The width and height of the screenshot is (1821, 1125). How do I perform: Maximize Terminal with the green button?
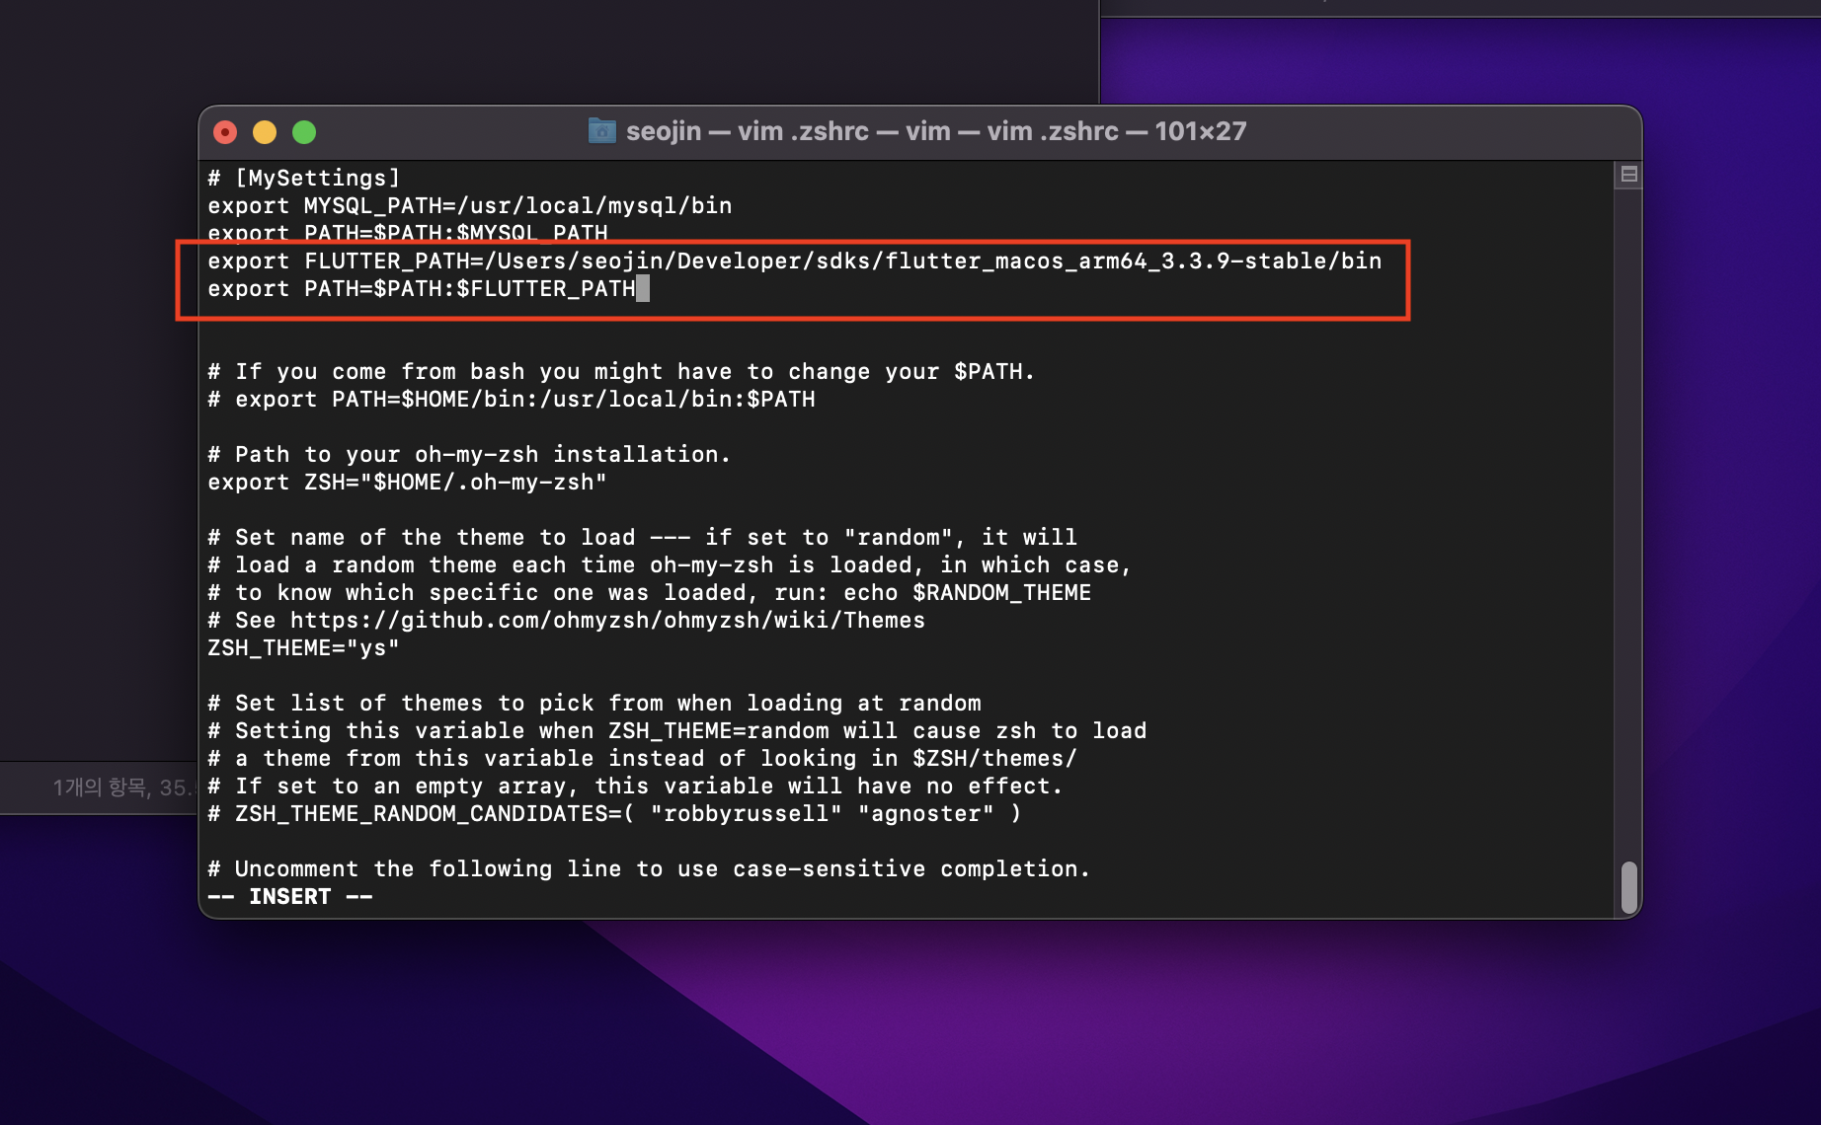pos(304,132)
